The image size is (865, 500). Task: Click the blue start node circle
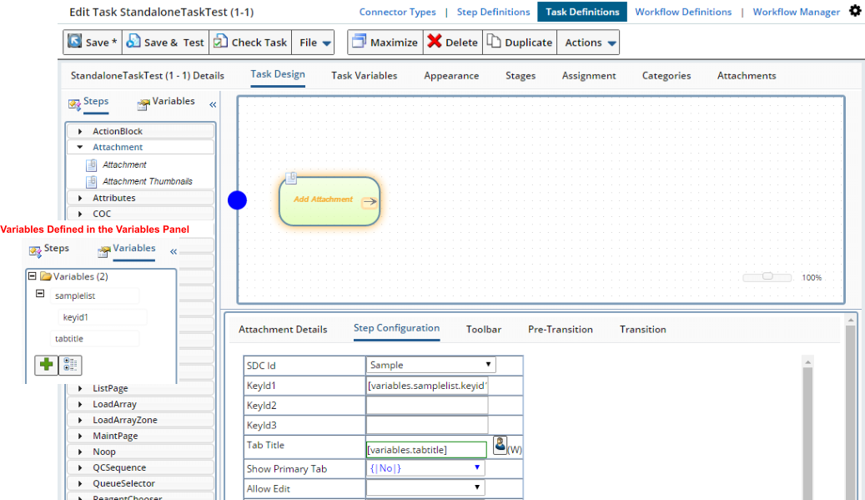(x=237, y=200)
